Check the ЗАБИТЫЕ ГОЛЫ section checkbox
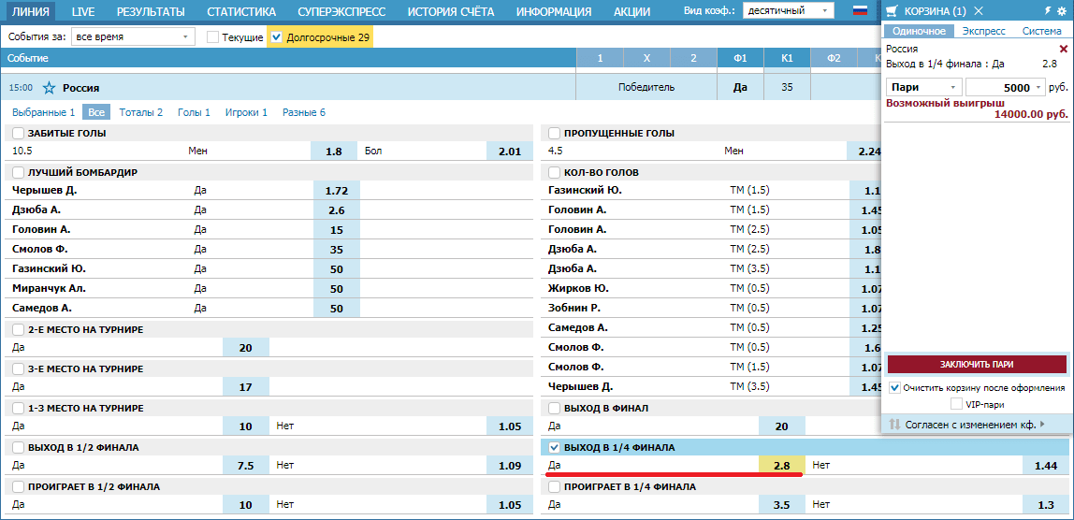This screenshot has width=1074, height=520. pyautogui.click(x=18, y=133)
